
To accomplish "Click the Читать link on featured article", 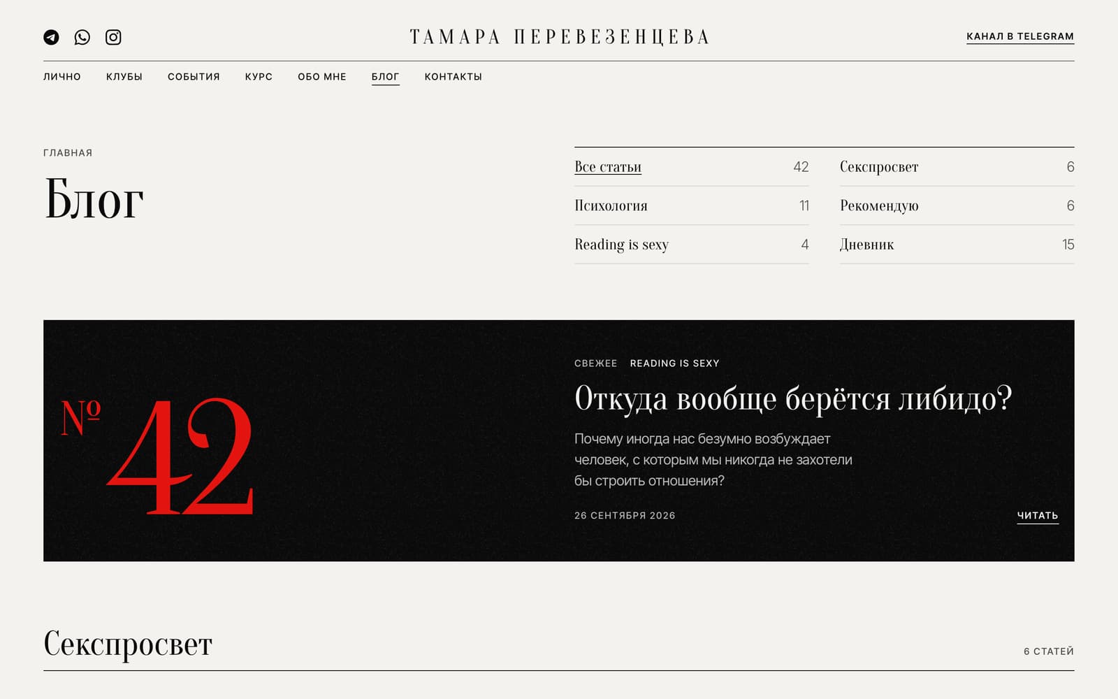I will tap(1038, 516).
